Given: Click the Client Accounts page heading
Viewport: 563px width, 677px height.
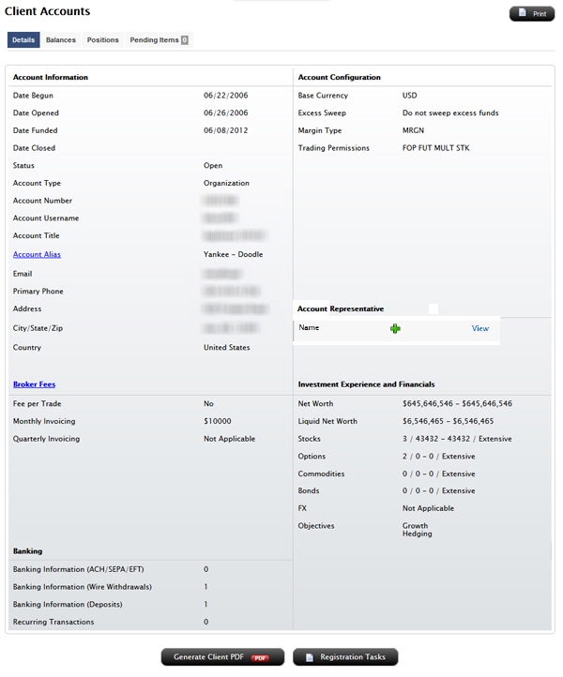Looking at the screenshot, I should (x=47, y=11).
